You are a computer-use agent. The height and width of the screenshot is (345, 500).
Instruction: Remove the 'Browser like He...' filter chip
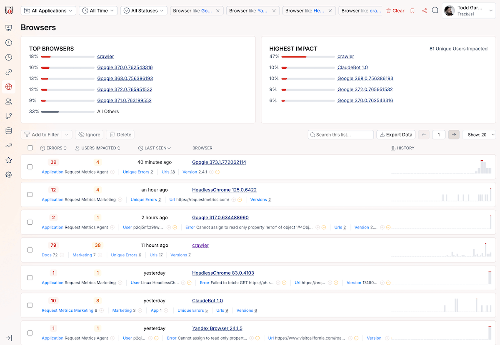click(x=330, y=11)
